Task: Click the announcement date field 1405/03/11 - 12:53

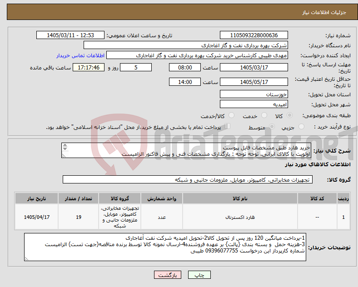Action: tap(70, 35)
